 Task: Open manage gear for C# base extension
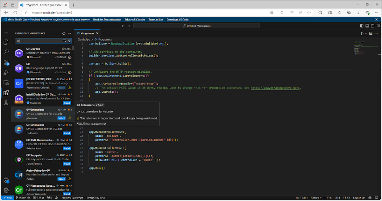69,72
